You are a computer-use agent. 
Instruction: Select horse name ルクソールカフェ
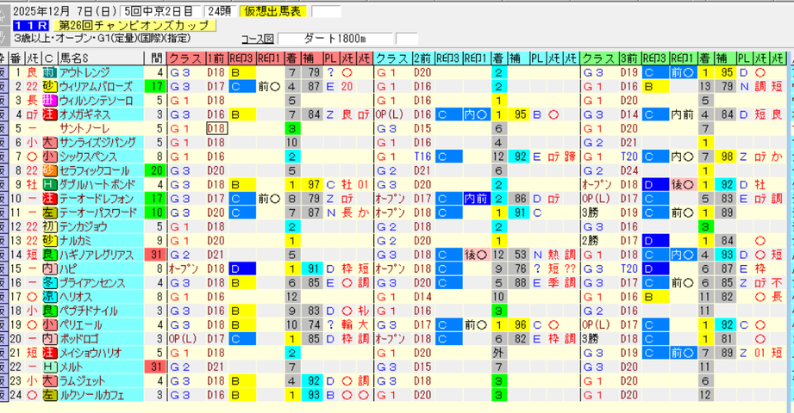point(91,395)
